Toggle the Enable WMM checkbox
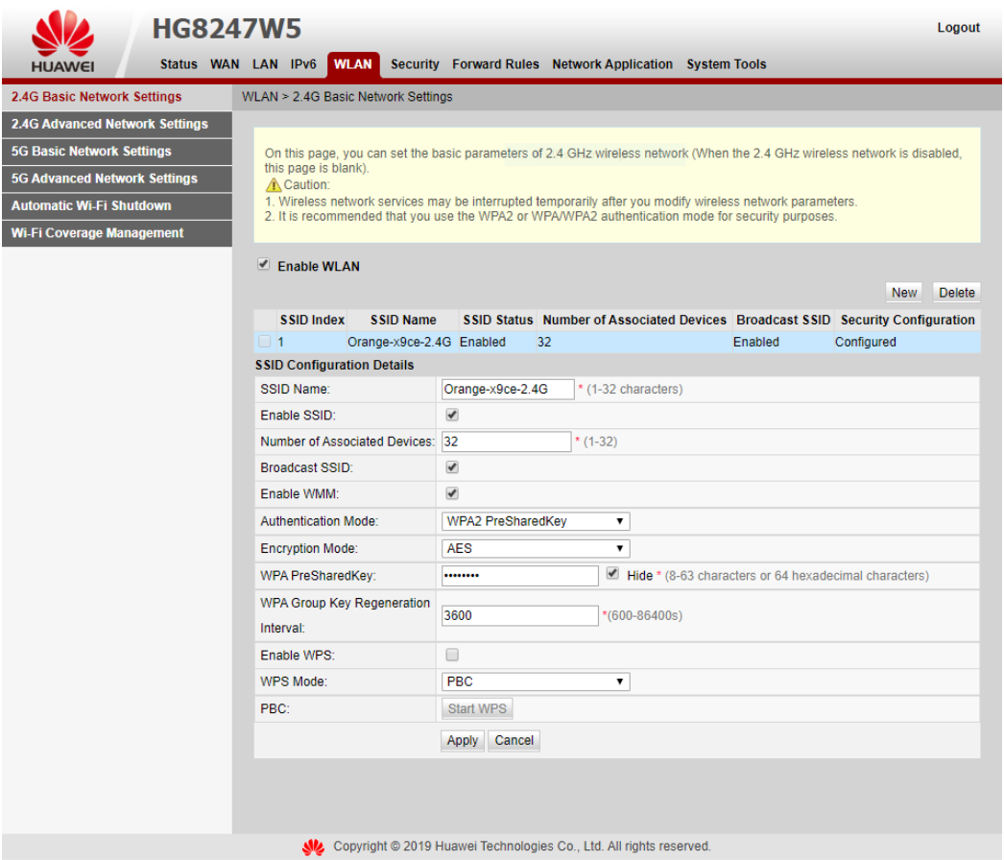This screenshot has height=860, width=1004. [452, 493]
